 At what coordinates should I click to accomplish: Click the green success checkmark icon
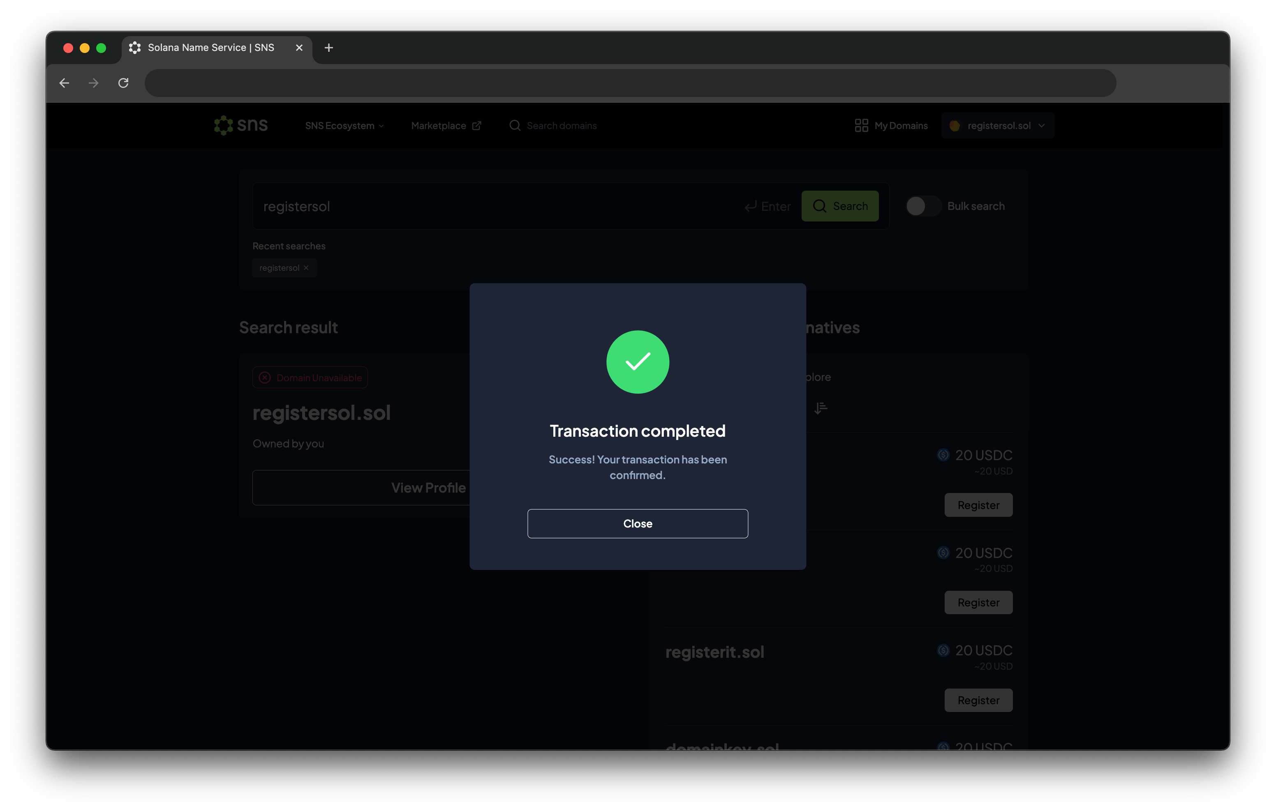638,362
